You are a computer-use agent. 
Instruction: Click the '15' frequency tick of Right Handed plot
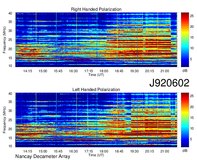pos(10,58)
